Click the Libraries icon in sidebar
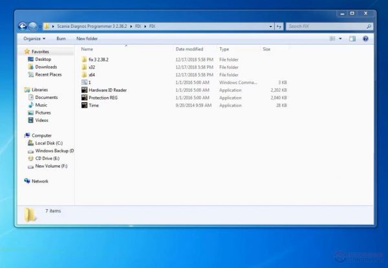The image size is (388, 268). (27, 90)
